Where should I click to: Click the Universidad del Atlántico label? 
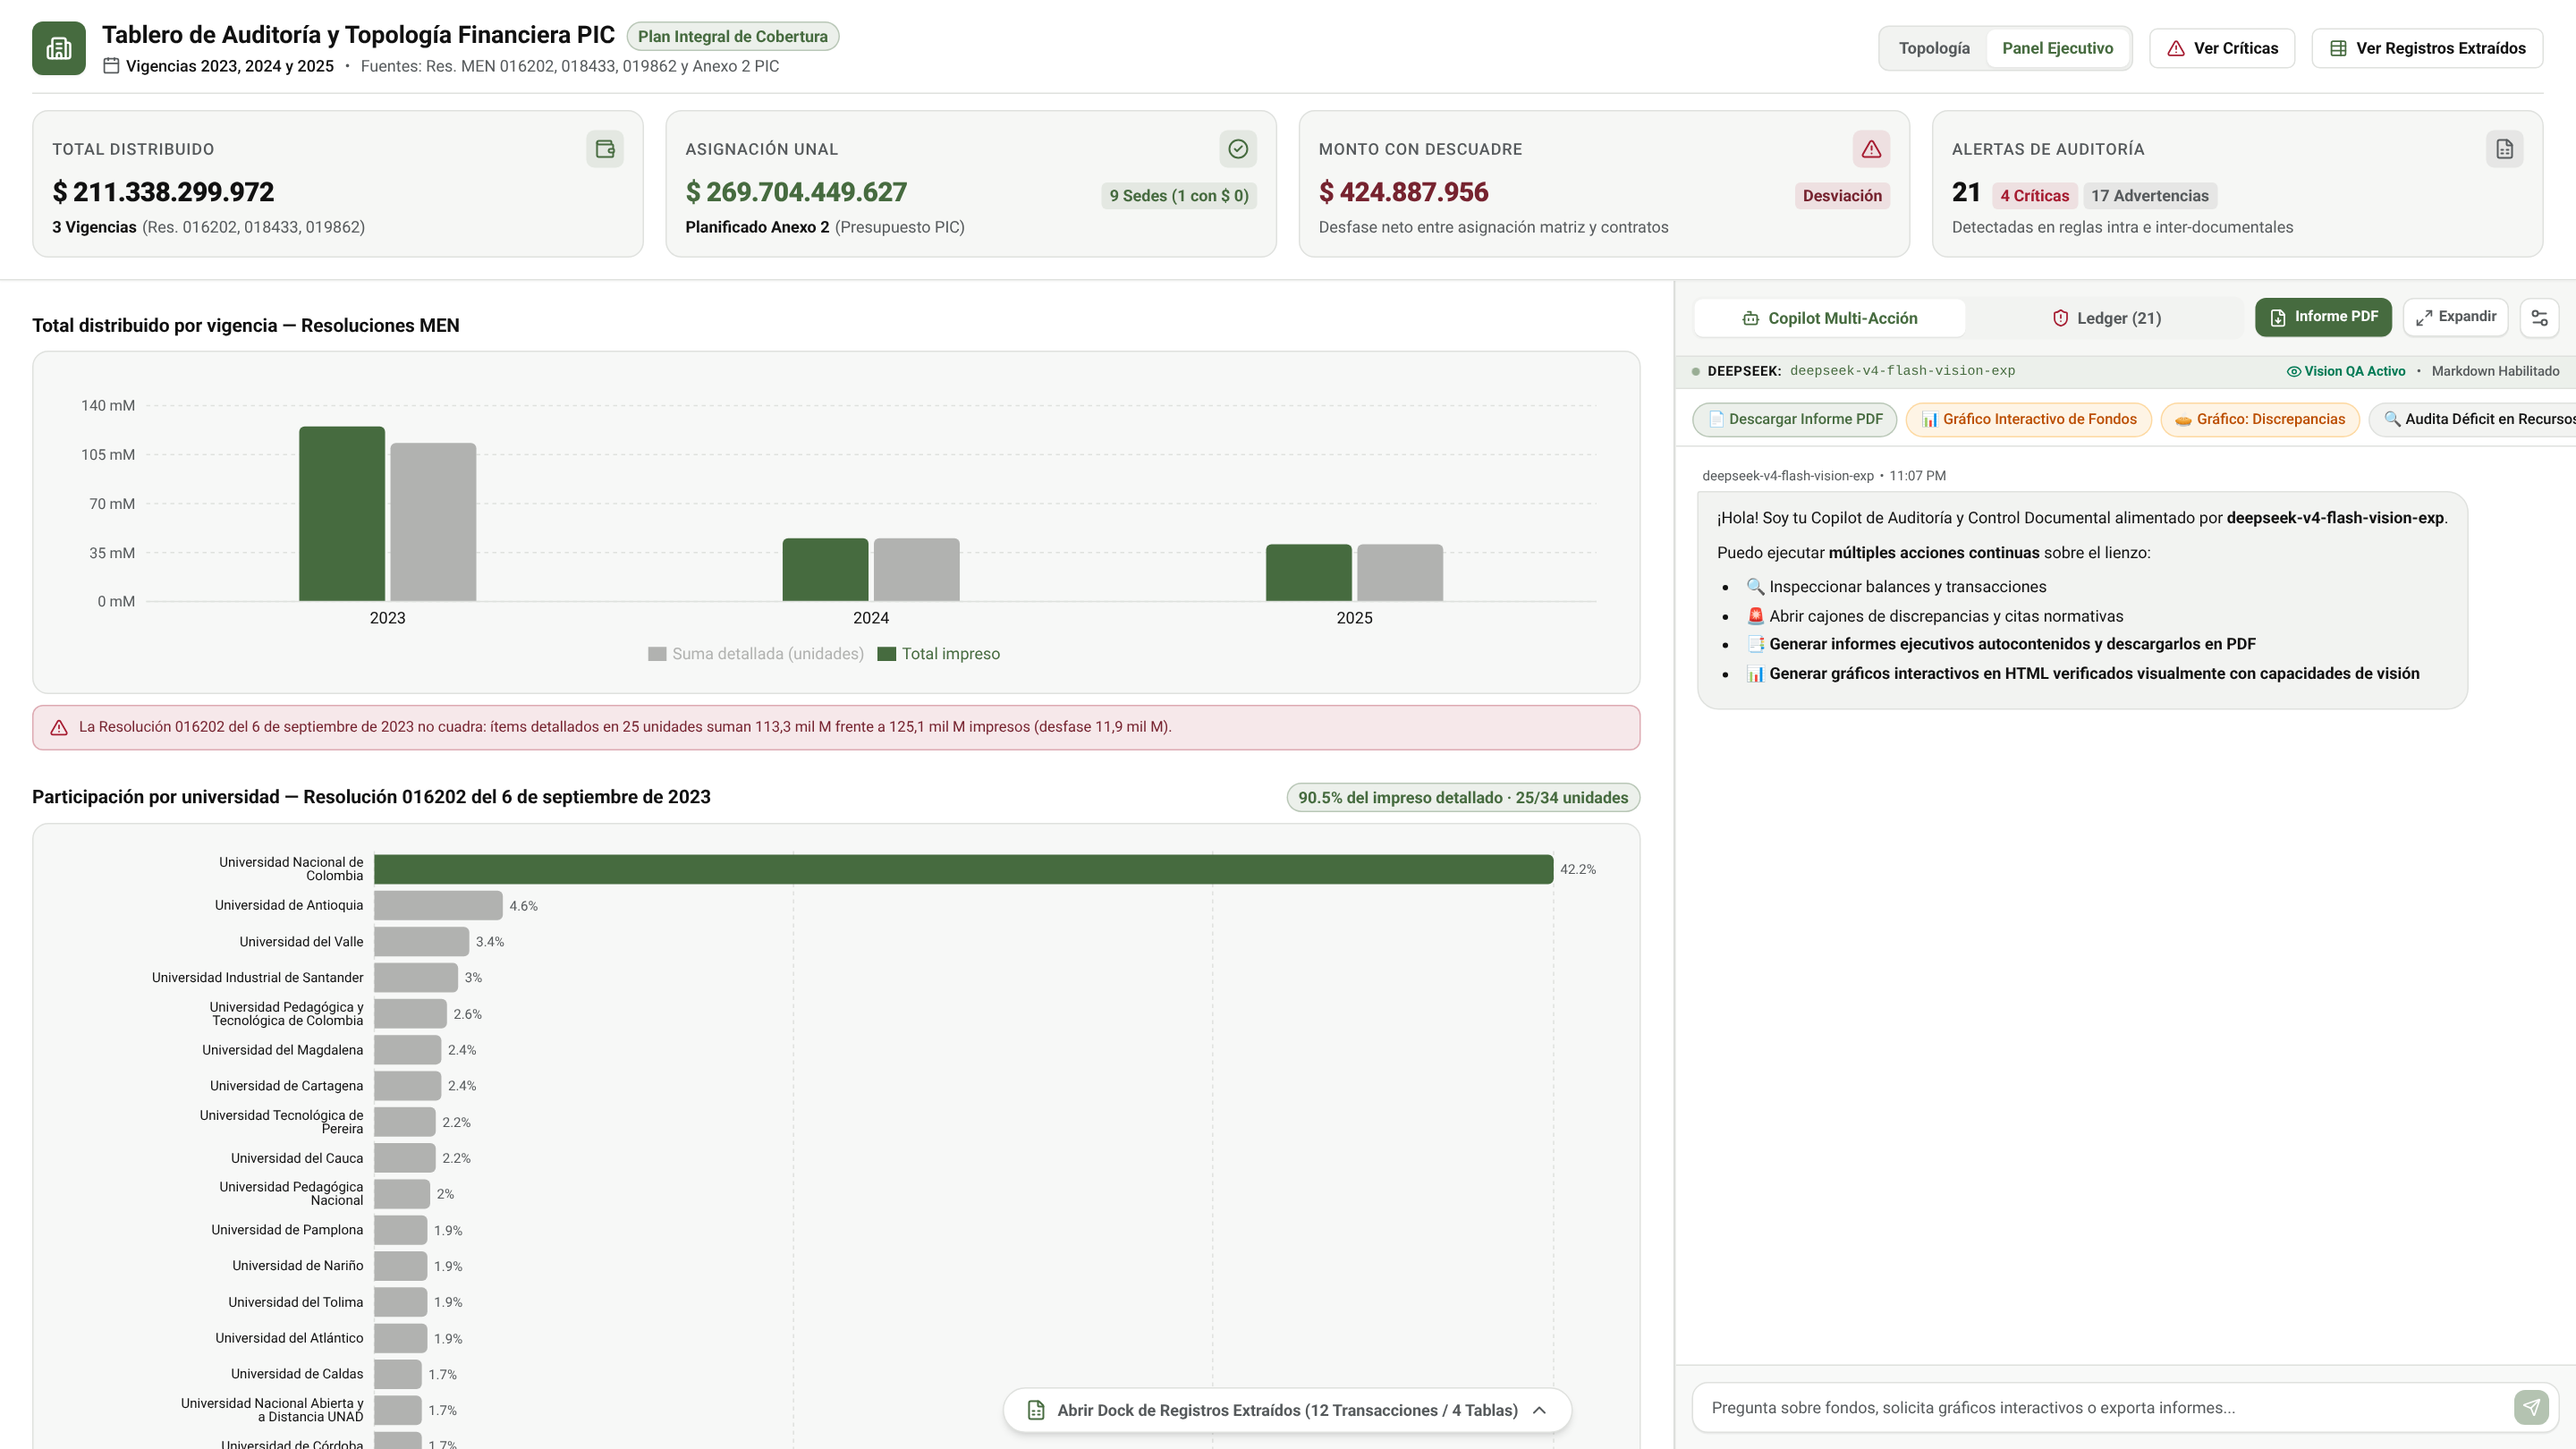point(289,1338)
